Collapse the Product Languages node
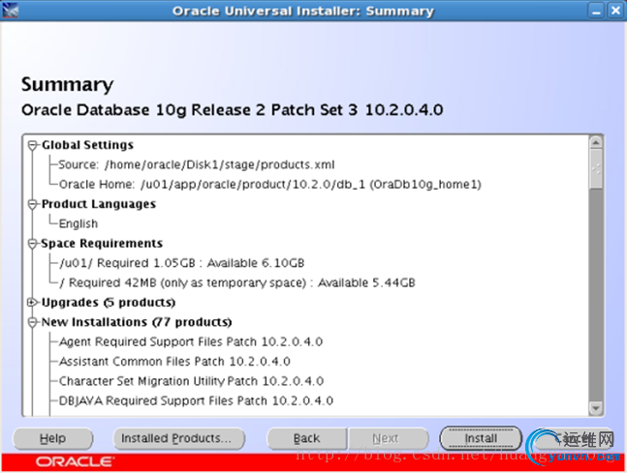The height and width of the screenshot is (473, 627). click(x=32, y=204)
